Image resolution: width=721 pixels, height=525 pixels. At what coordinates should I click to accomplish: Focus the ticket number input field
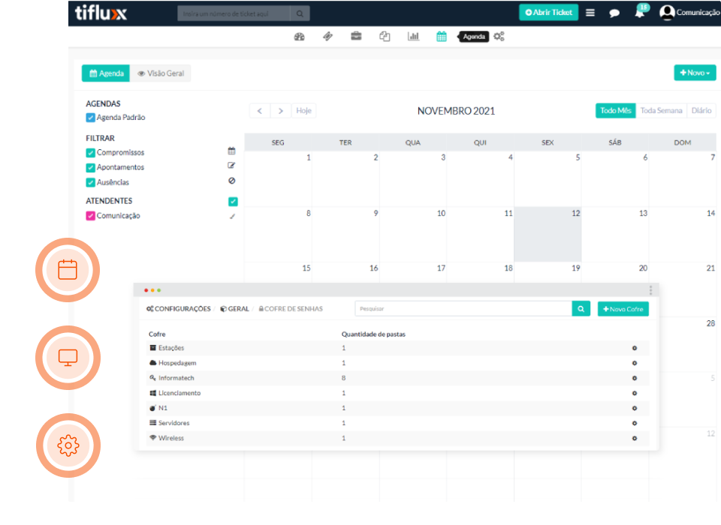click(234, 13)
